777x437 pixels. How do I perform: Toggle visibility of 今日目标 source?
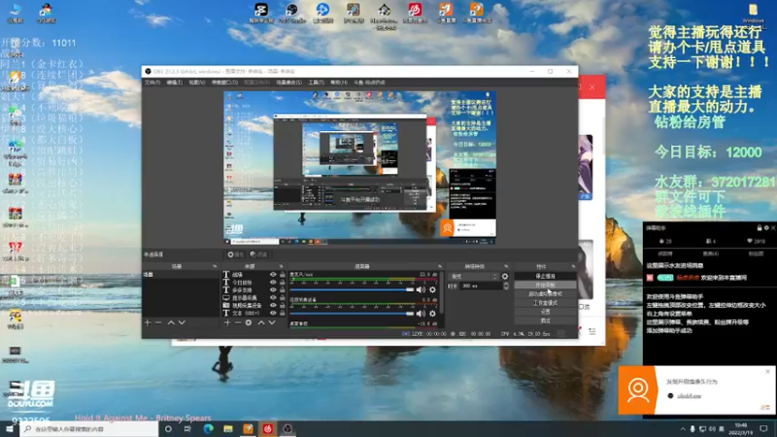[273, 282]
